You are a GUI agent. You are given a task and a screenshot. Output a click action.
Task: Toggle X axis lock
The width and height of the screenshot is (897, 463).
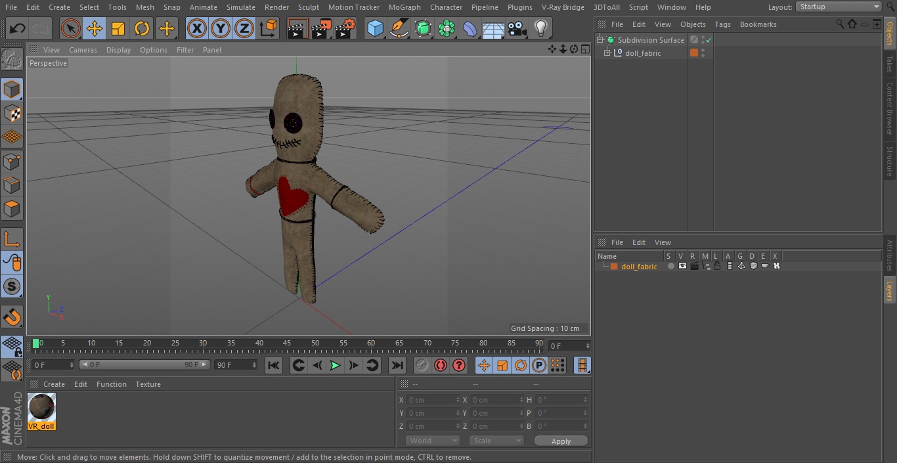[x=196, y=28]
